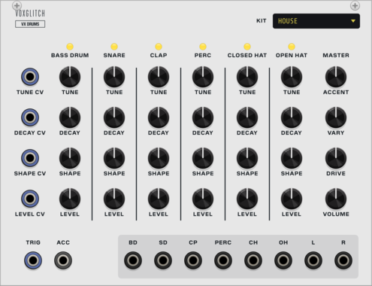Viewport: 372px width, 286px height.
Task: Select the LEVEL CV input jack
Action: coord(30,199)
